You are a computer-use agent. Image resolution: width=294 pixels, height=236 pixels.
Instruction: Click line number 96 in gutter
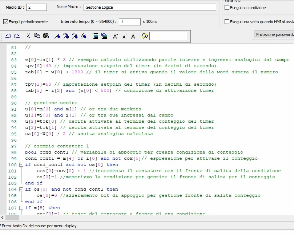(14, 140)
